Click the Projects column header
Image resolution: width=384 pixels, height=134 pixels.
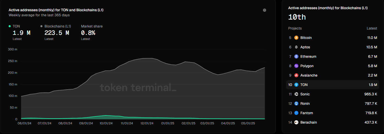coord(295,28)
